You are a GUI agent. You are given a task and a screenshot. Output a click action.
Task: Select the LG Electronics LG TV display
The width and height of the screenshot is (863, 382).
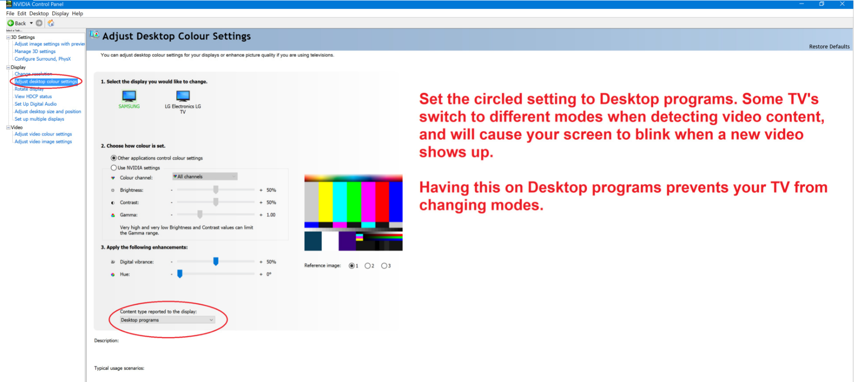tap(183, 96)
